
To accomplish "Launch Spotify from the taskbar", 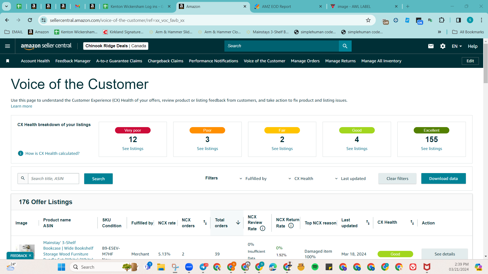I will pyautogui.click(x=315, y=267).
